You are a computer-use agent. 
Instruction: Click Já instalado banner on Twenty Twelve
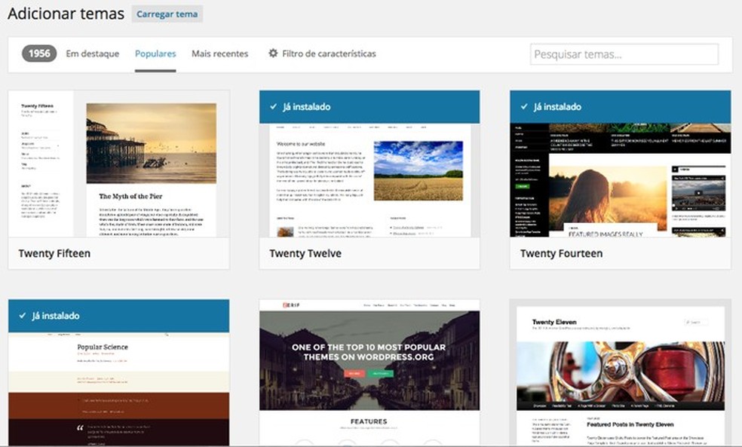click(x=369, y=107)
